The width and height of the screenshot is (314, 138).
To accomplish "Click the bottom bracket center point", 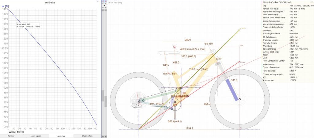I will 175,105.
